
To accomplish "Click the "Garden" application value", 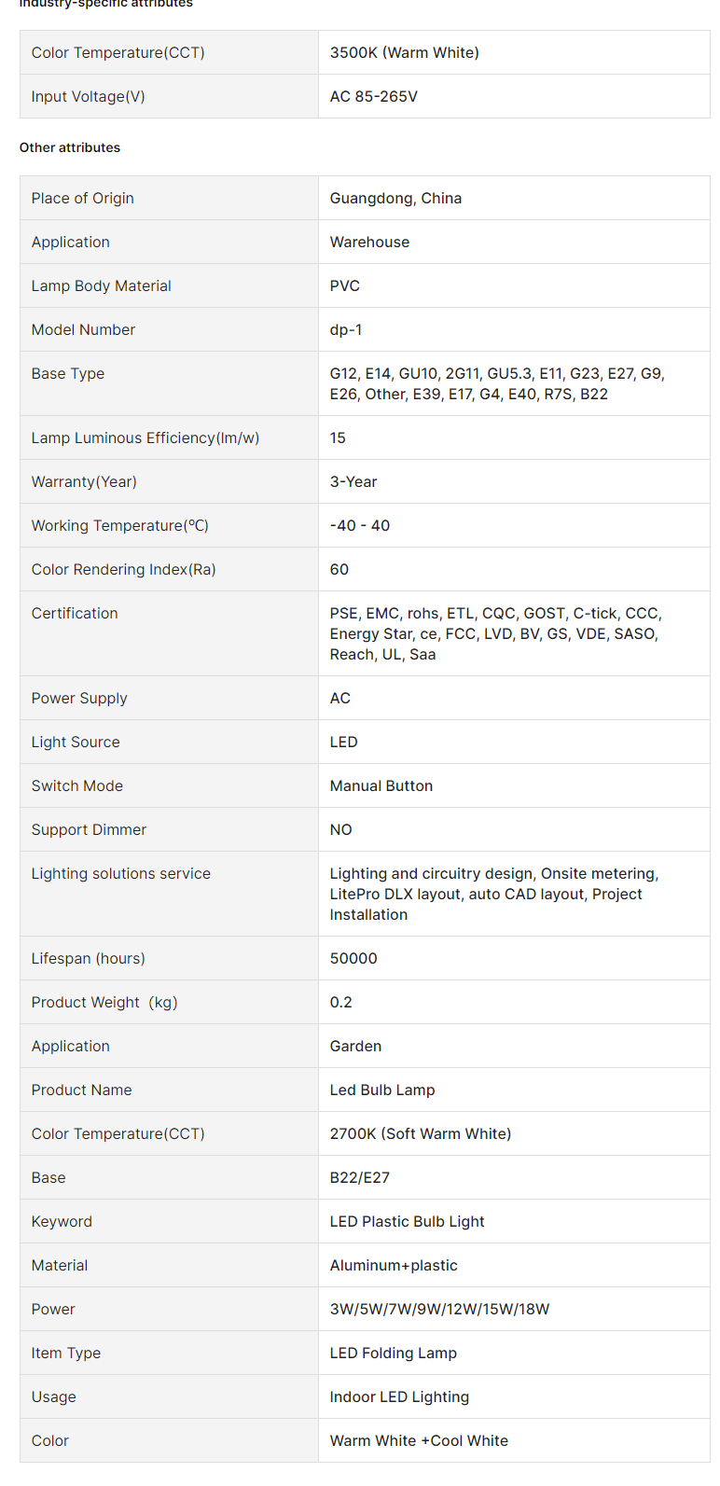I will [x=355, y=1046].
